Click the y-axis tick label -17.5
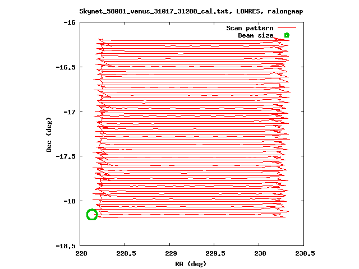Viewport: 359px width, 269px height. tap(66, 156)
